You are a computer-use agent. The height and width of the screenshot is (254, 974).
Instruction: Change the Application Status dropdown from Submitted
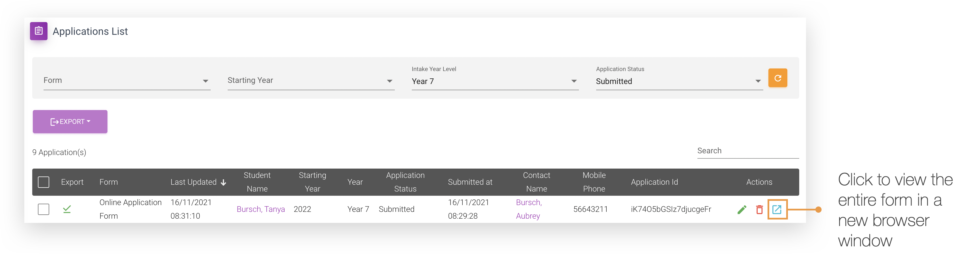[x=679, y=81]
